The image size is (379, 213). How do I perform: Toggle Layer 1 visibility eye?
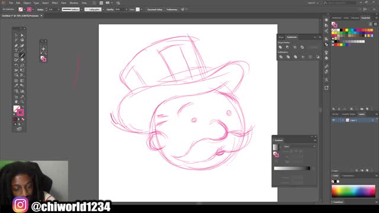pyautogui.click(x=333, y=120)
